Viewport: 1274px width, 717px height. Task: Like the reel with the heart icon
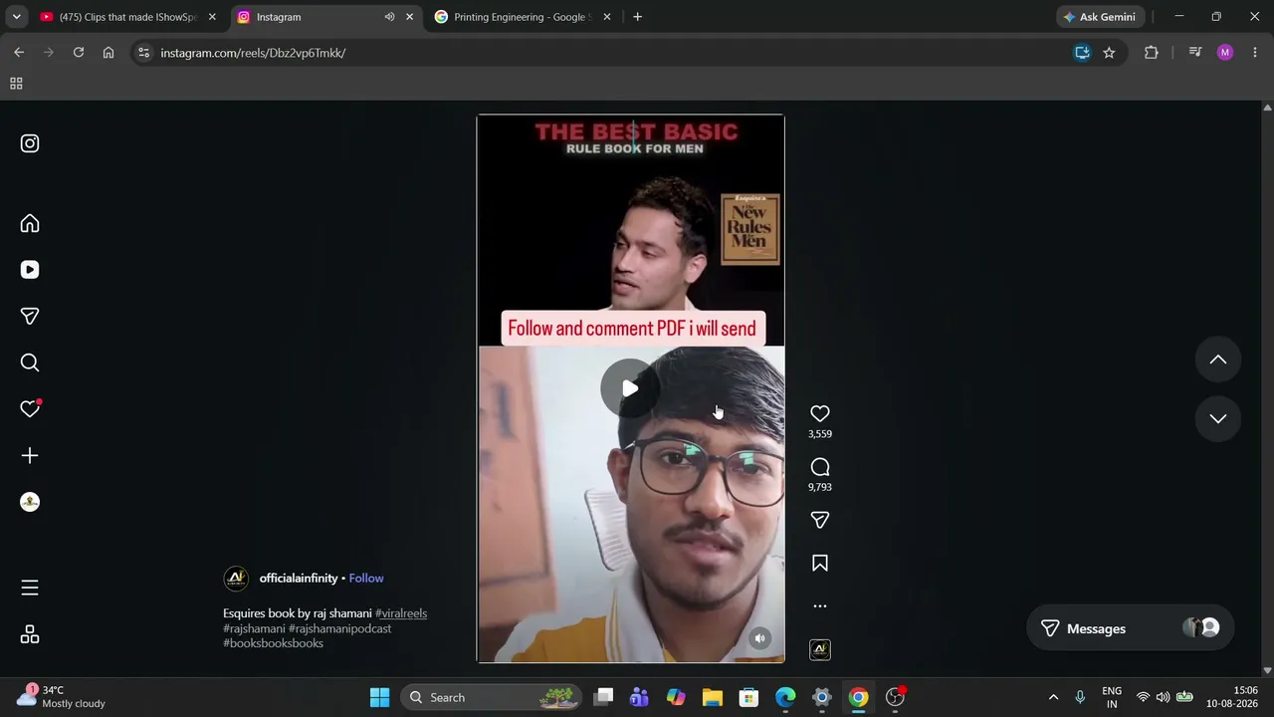click(820, 413)
